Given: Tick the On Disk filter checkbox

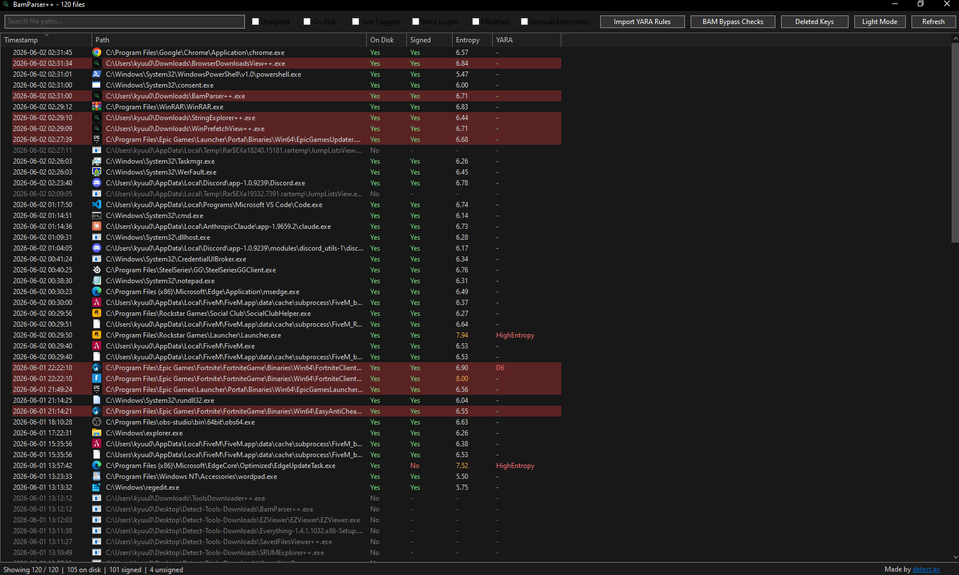Looking at the screenshot, I should pos(307,22).
